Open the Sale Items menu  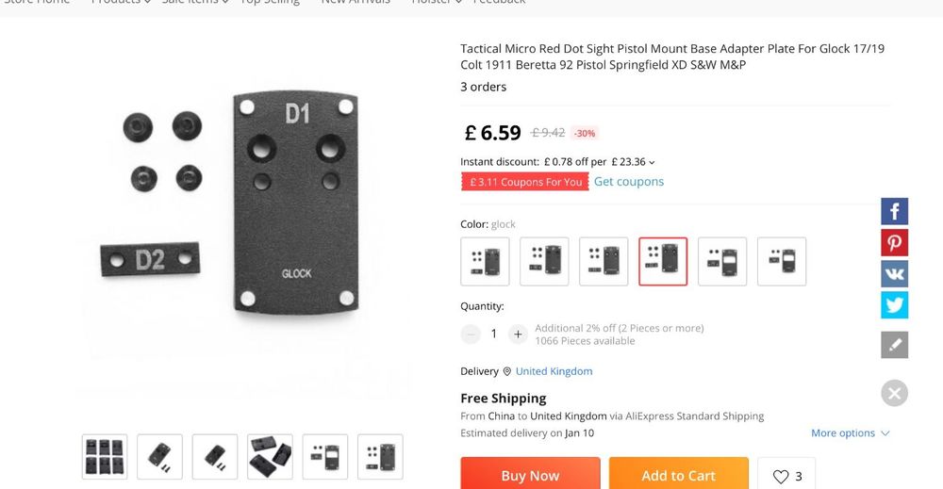(195, 3)
